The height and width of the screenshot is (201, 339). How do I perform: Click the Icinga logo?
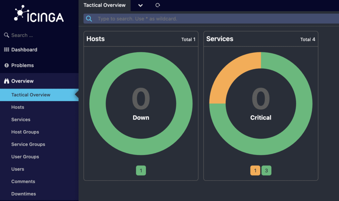(39, 14)
